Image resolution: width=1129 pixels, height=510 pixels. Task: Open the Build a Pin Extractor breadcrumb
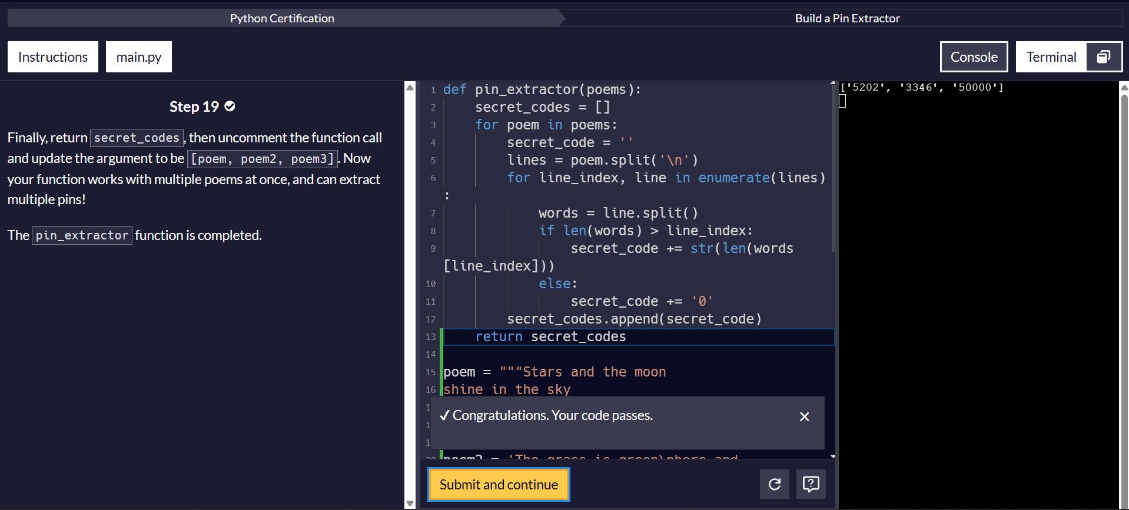[x=846, y=18]
